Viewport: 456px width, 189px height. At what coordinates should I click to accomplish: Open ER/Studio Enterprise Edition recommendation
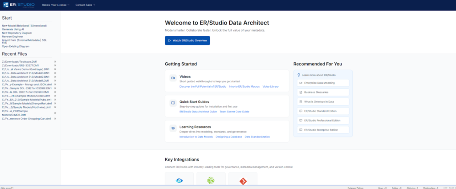click(x=323, y=130)
